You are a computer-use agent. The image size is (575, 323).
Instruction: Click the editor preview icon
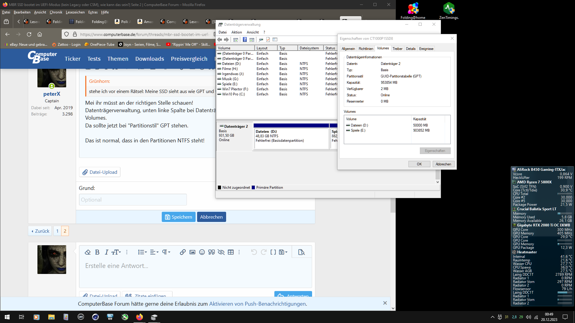302,252
